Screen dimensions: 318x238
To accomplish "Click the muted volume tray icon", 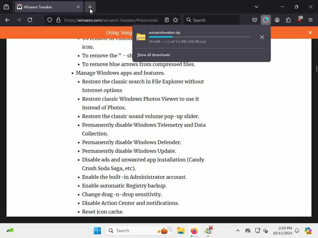I will [266, 231].
